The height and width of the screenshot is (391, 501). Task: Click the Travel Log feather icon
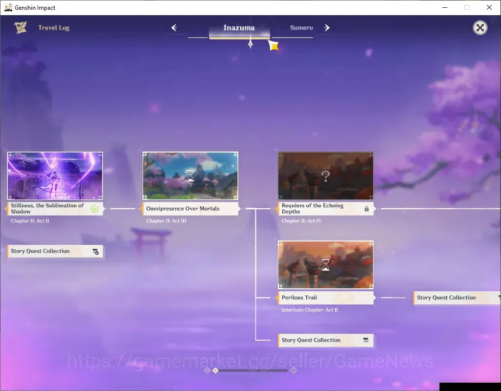20,27
